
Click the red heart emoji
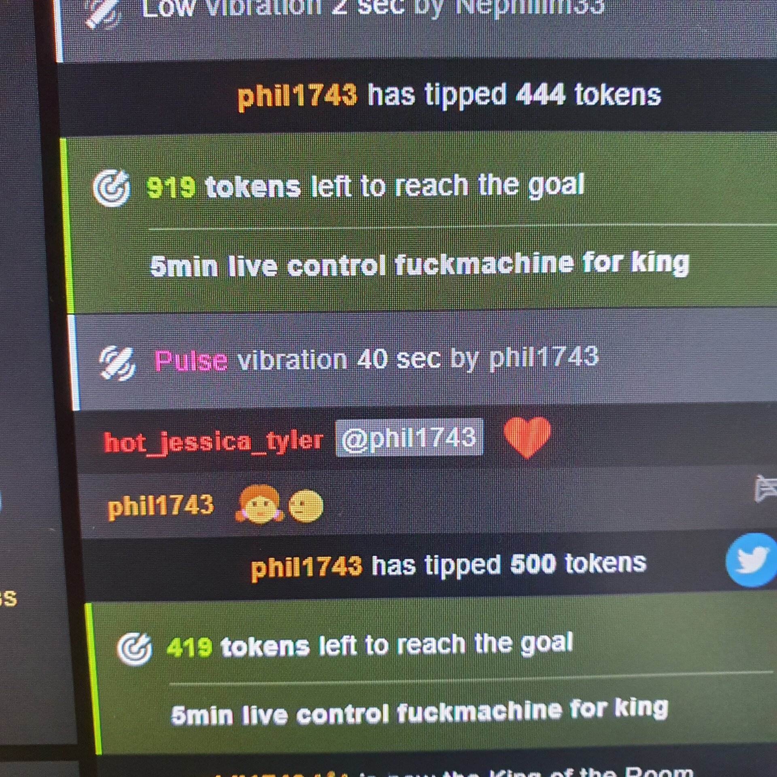click(x=527, y=436)
